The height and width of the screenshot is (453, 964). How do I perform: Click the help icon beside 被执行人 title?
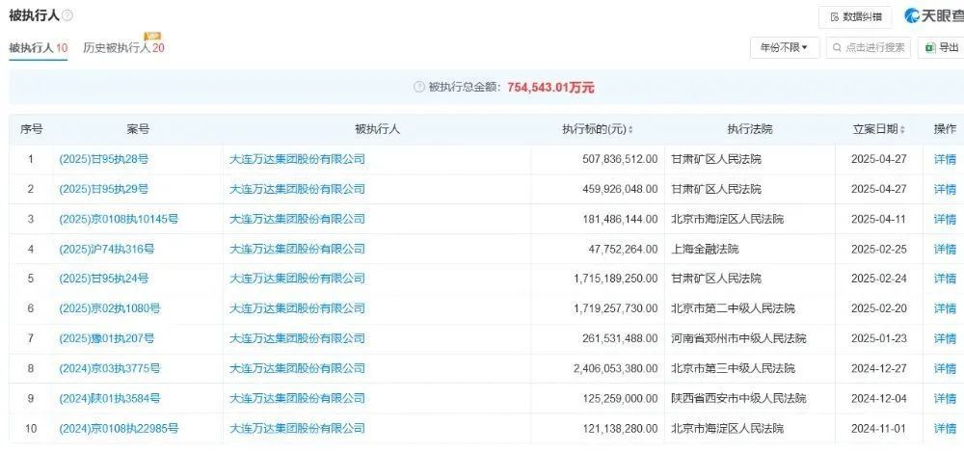coord(67,16)
